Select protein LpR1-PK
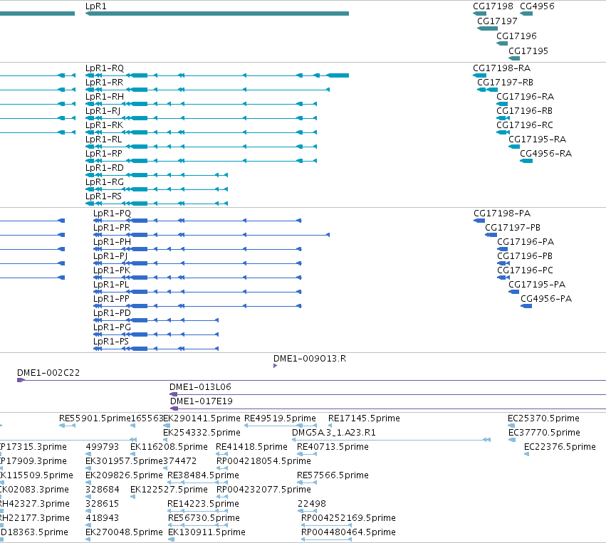 [197, 278]
